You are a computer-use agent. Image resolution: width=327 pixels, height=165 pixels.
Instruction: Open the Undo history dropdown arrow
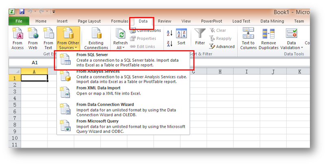(35, 12)
